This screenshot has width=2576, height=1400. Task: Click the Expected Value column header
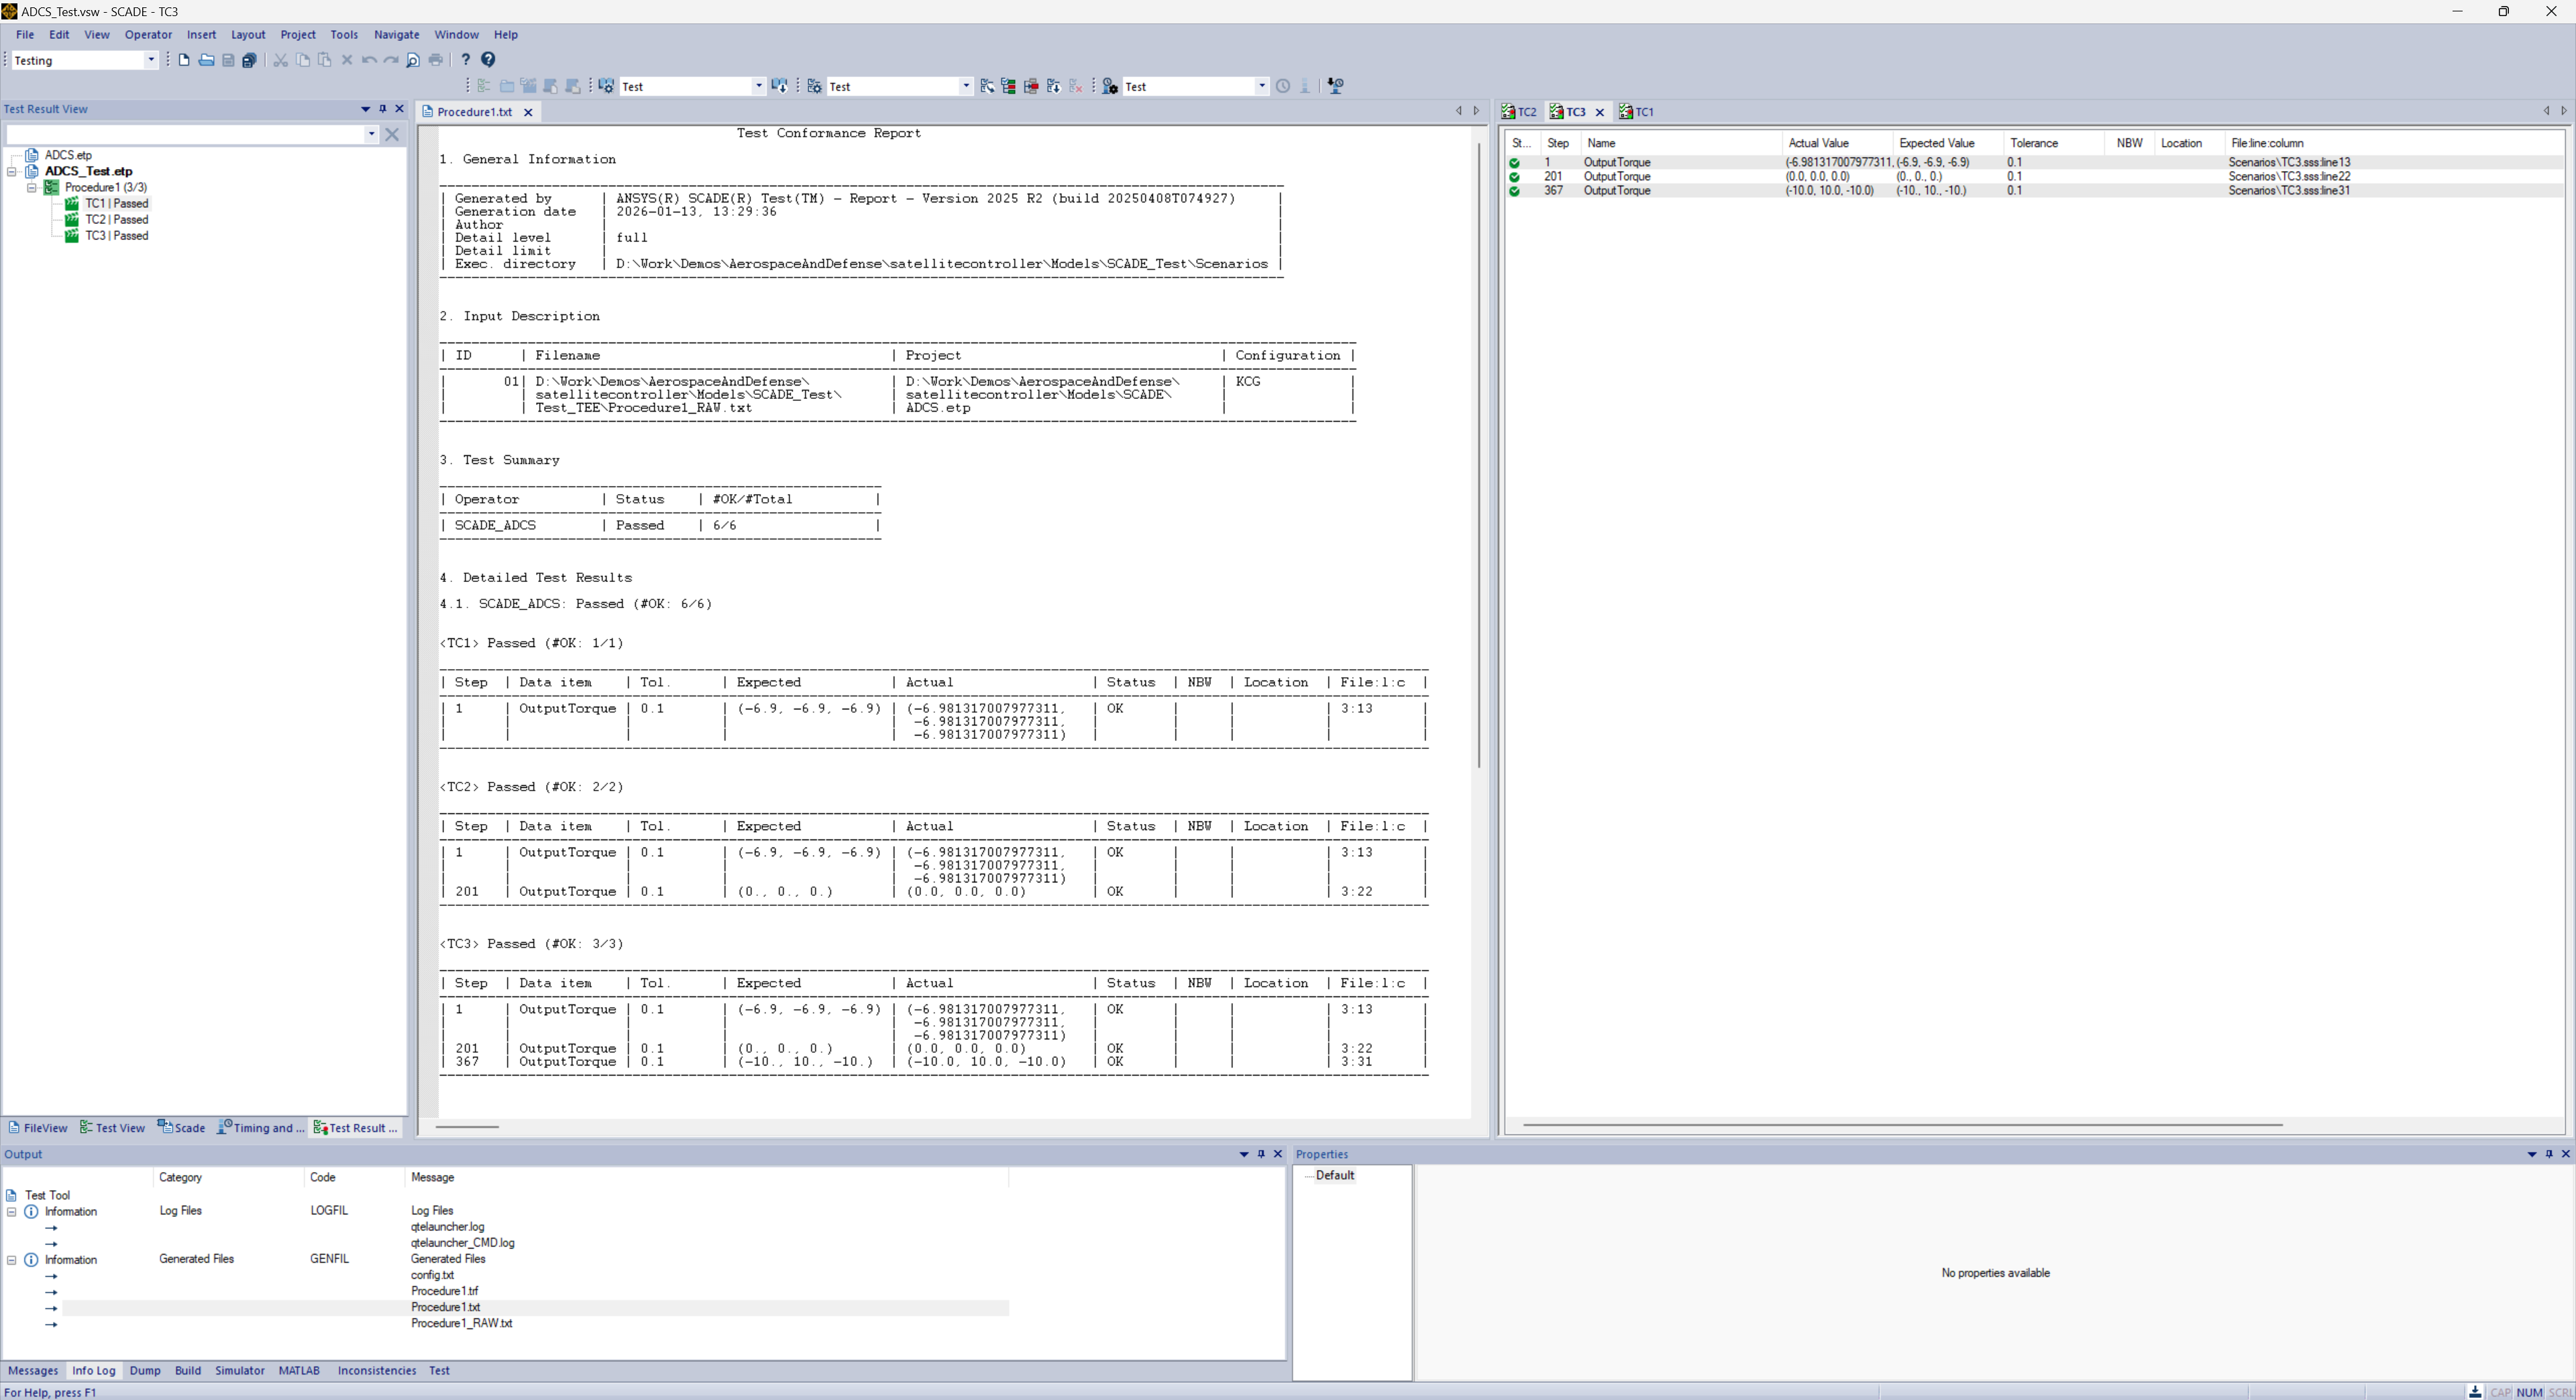click(1937, 144)
